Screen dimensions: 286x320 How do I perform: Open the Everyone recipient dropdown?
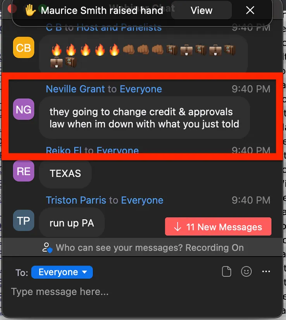pyautogui.click(x=62, y=272)
